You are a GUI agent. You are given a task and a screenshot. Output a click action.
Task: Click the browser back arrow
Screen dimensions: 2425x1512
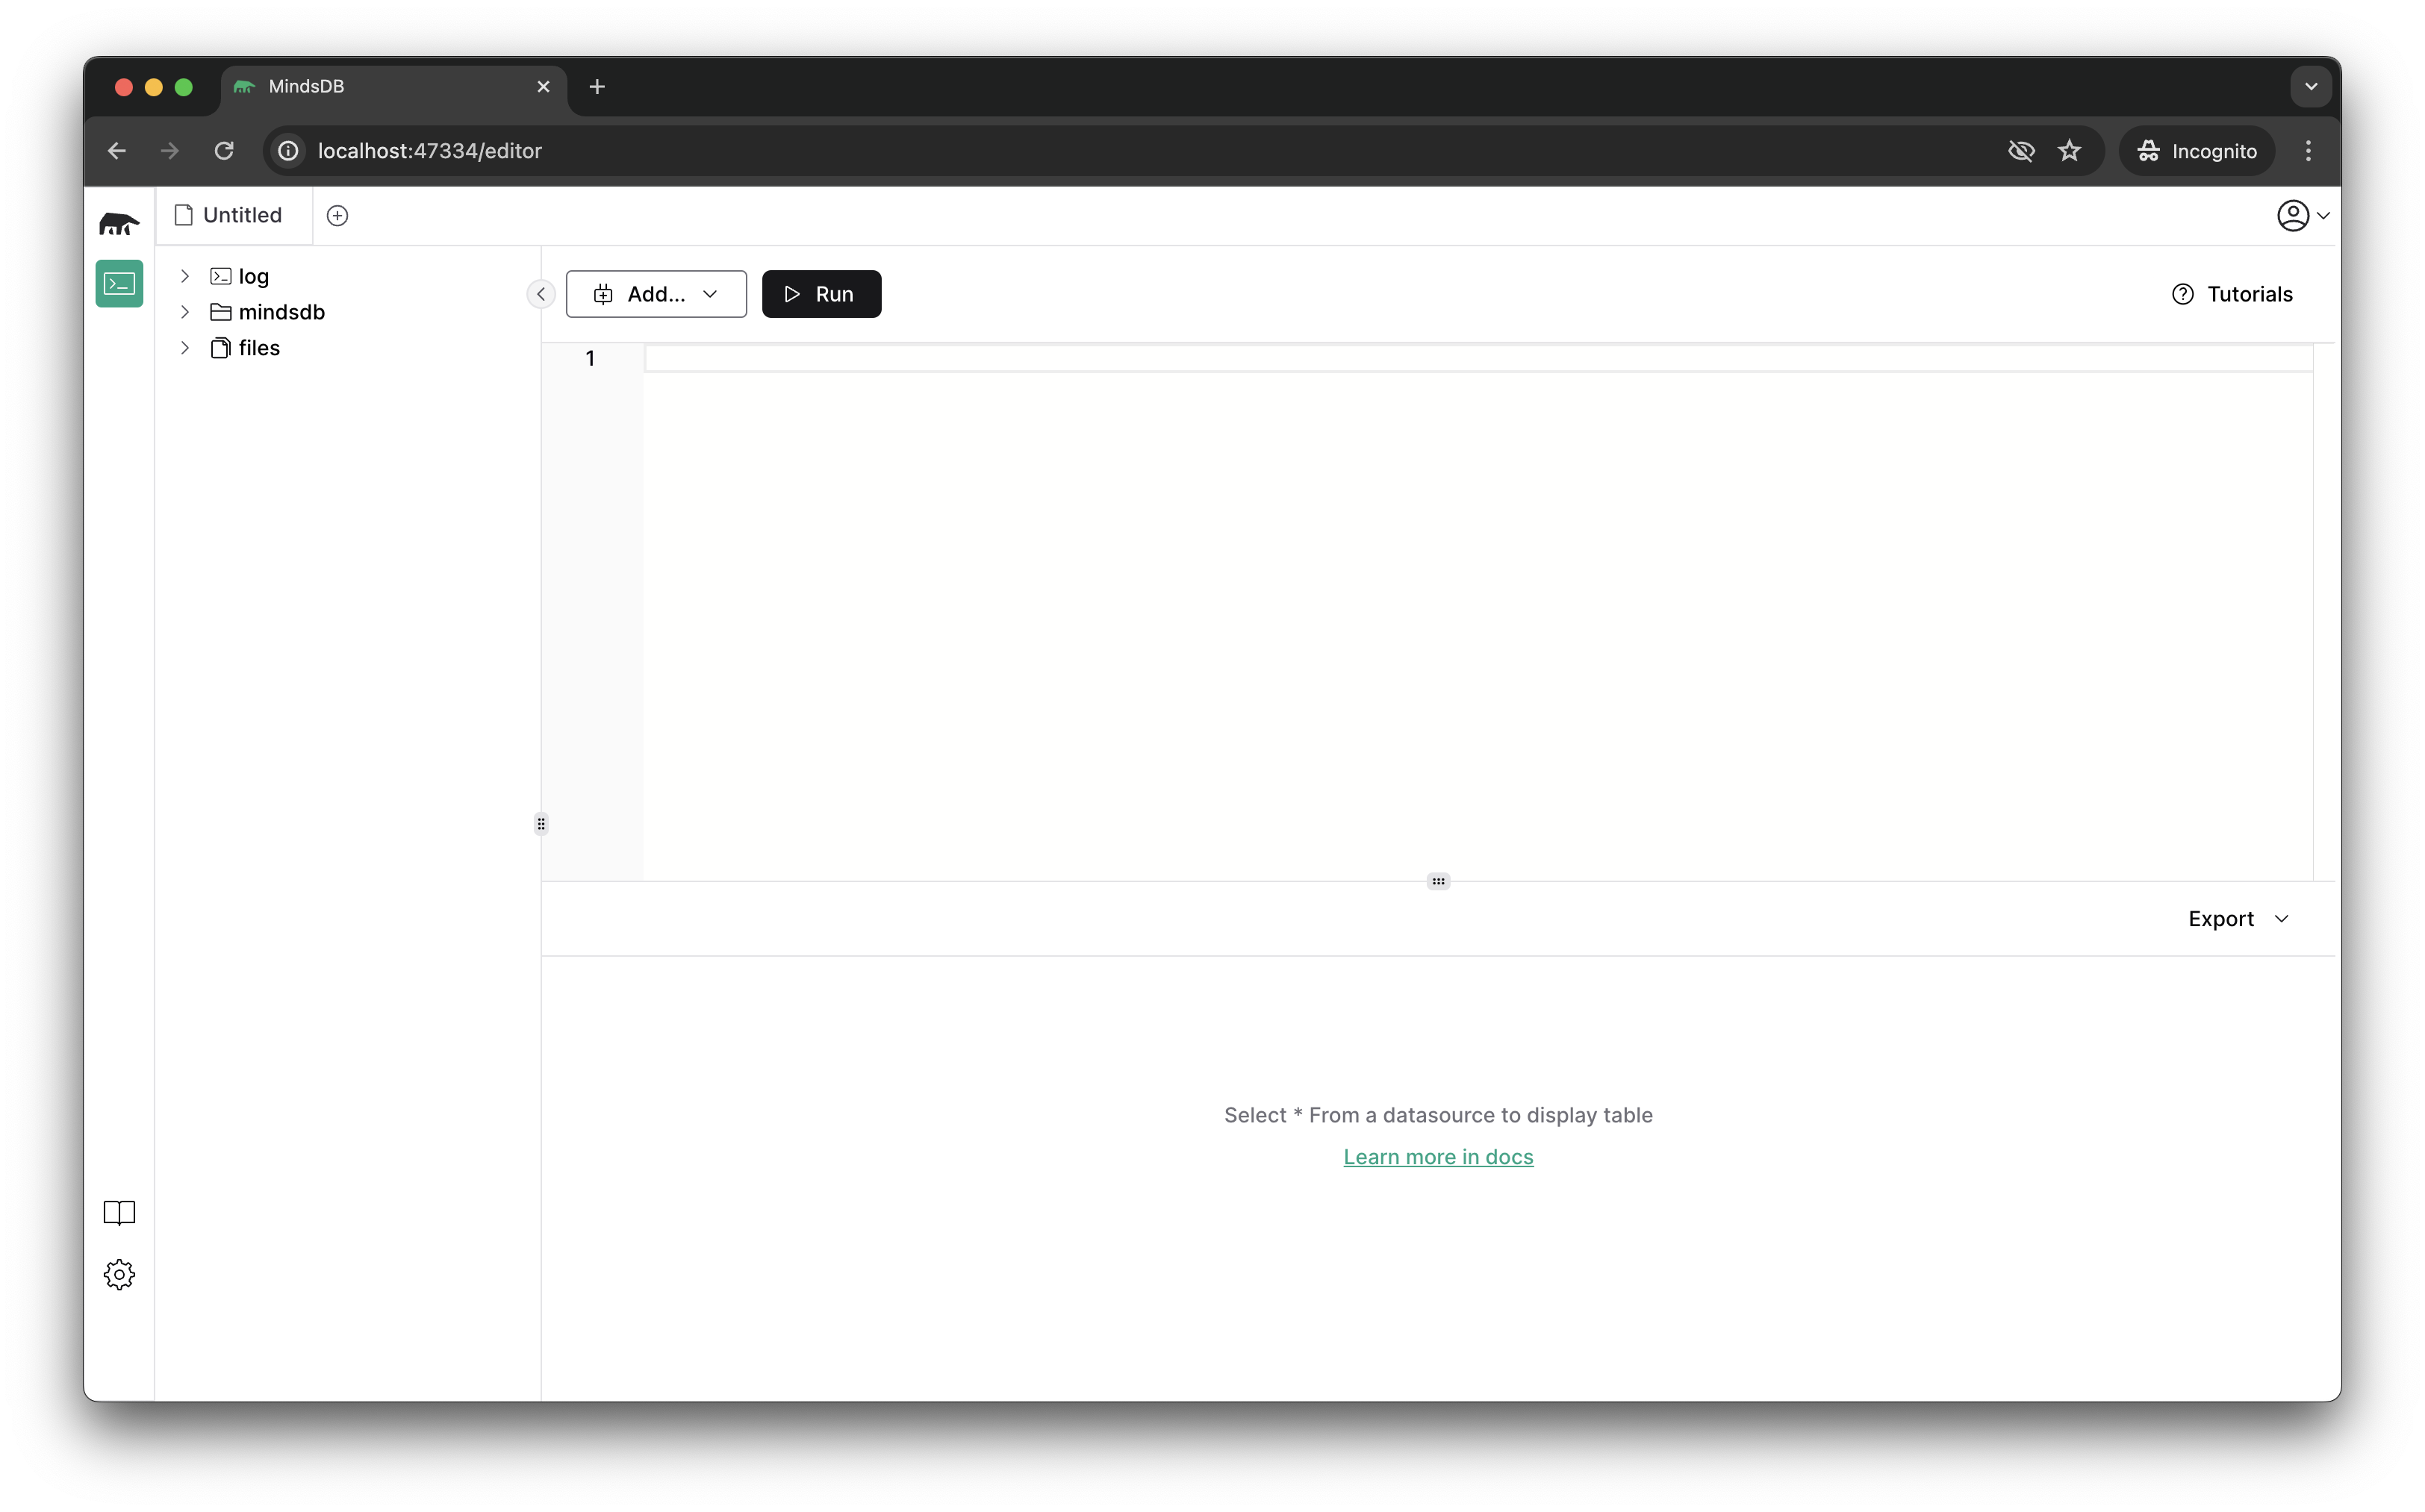click(117, 150)
